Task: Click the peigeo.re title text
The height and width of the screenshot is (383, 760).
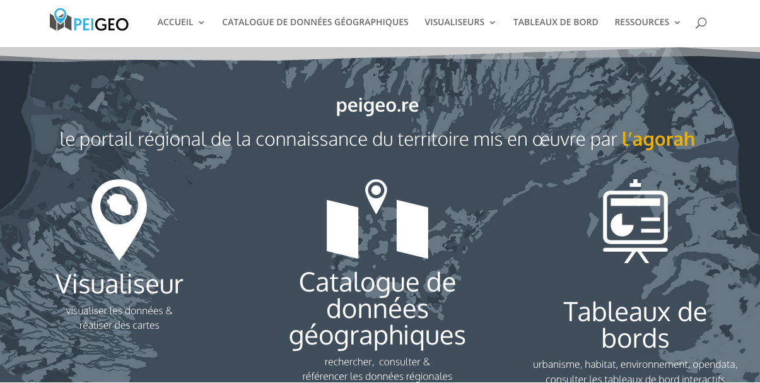Action: 377,105
